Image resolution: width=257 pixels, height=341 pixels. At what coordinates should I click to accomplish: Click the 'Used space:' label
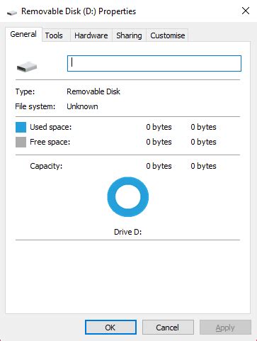click(x=50, y=127)
